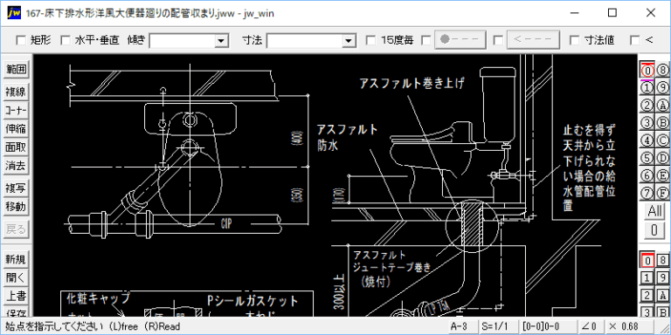This screenshot has width=671, height=335.
Task: Open a file with 開く button
Action: [16, 277]
